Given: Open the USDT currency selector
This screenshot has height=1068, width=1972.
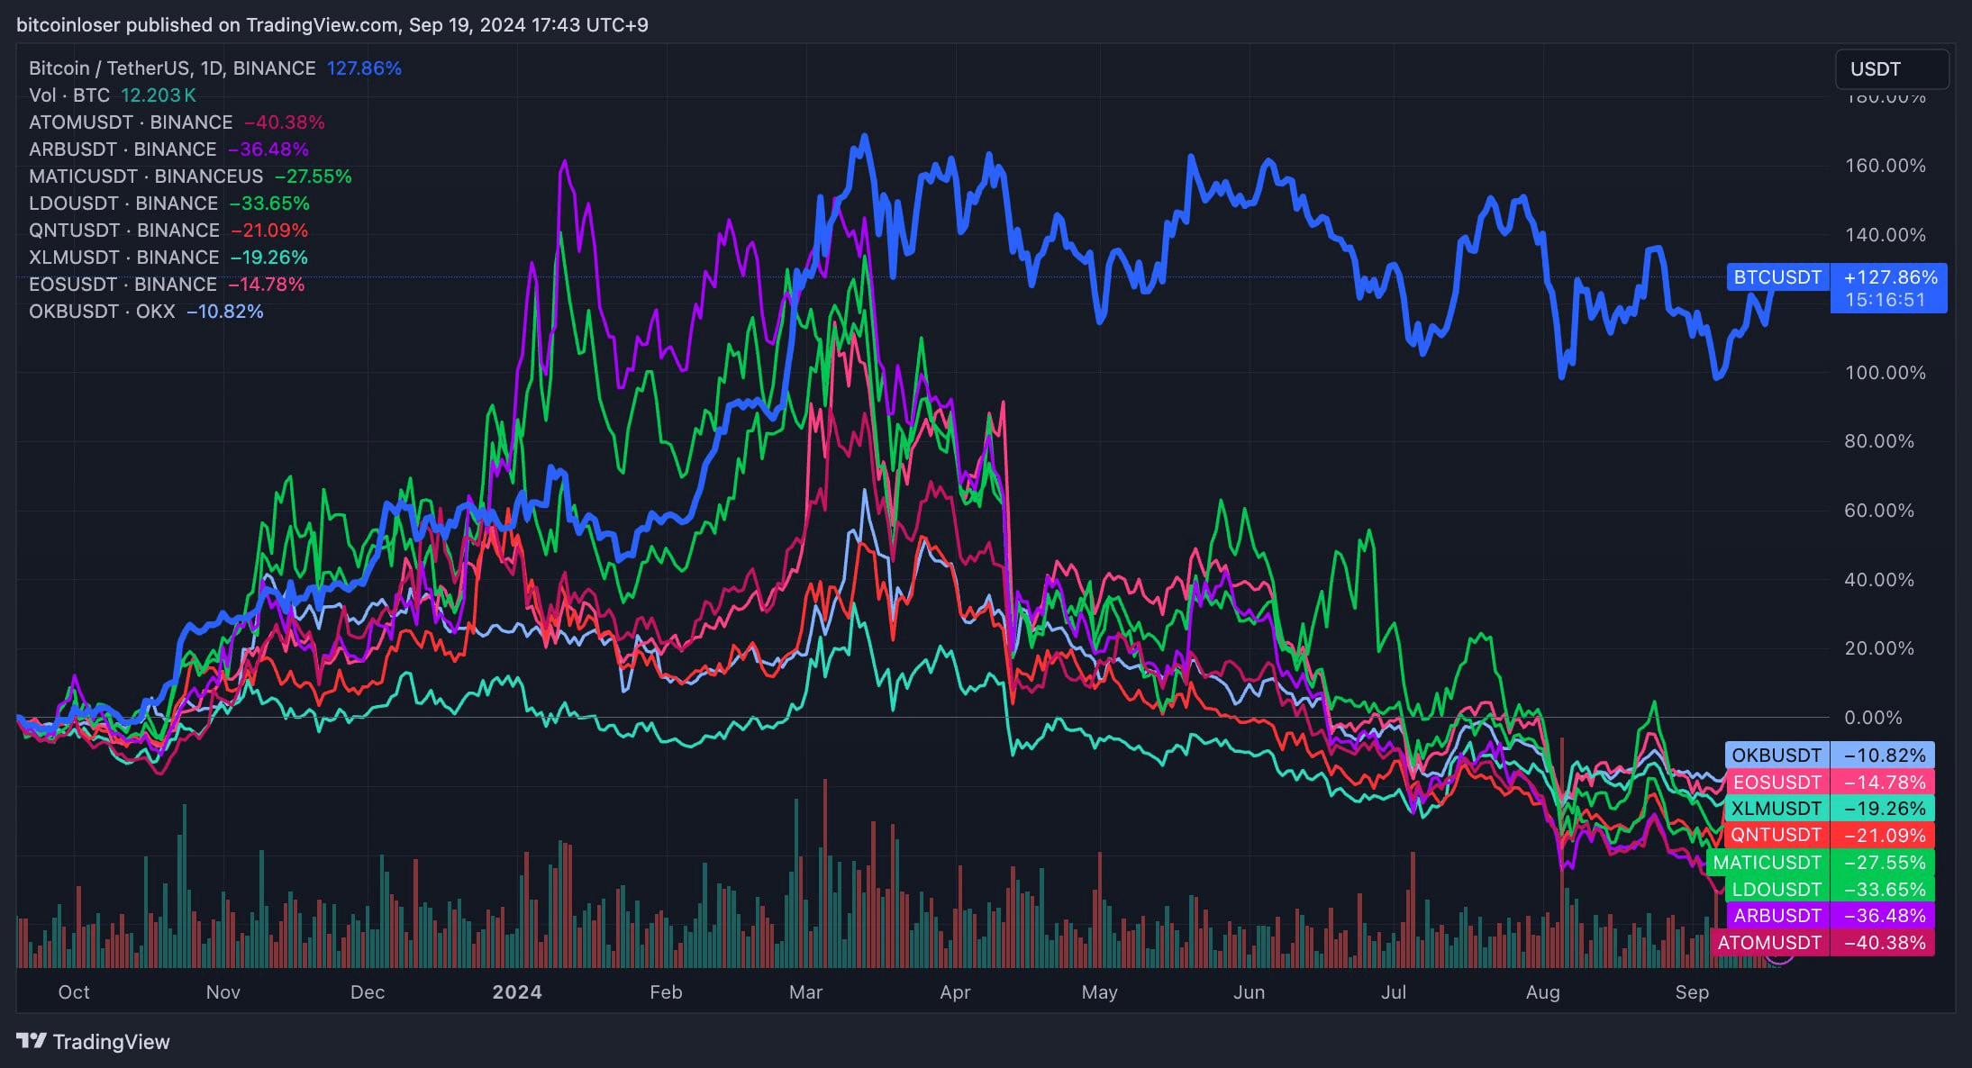Looking at the screenshot, I should point(1892,69).
